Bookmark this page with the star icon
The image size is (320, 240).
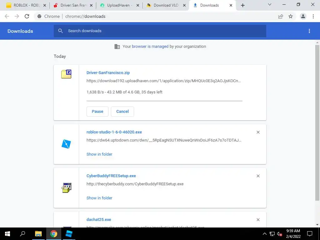pos(291,16)
